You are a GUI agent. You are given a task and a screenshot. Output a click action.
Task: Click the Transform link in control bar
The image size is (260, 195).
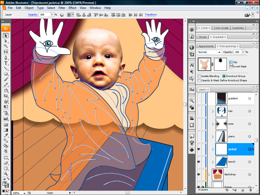pos(151,15)
